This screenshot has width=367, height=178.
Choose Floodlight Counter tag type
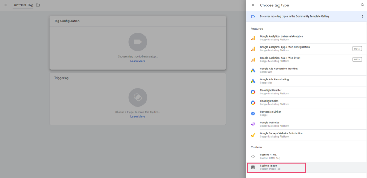306,92
